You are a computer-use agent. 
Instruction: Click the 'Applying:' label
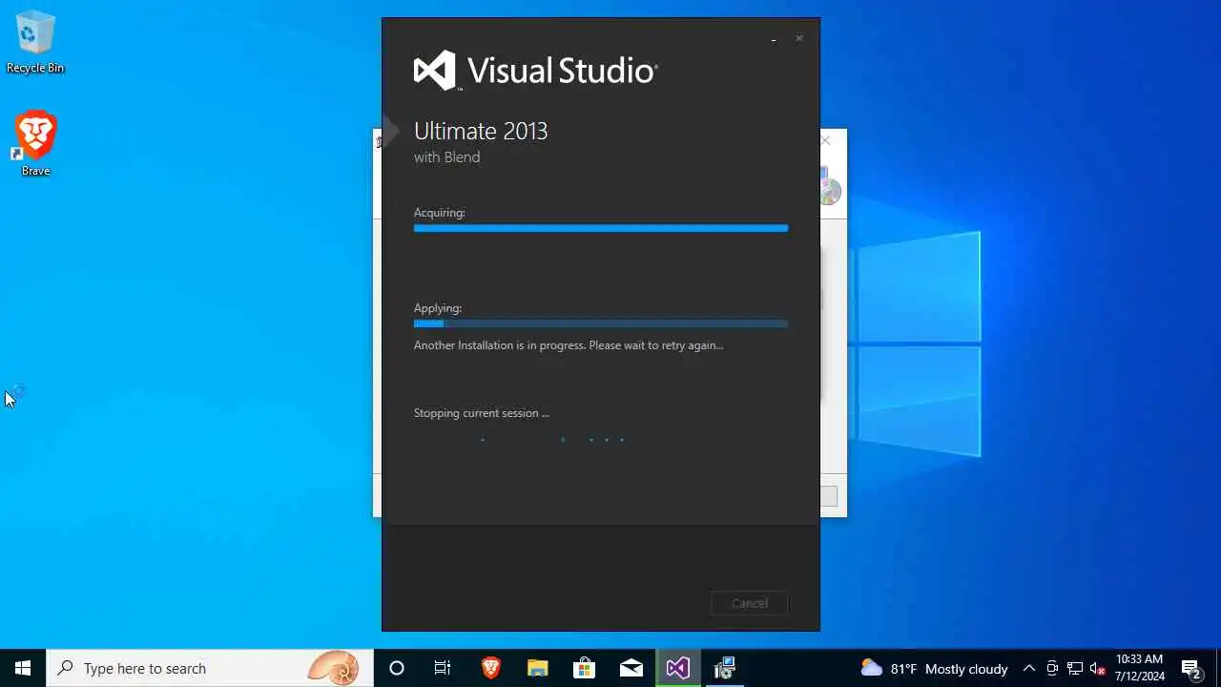(438, 308)
